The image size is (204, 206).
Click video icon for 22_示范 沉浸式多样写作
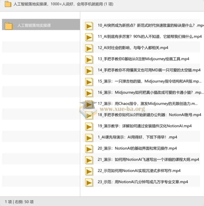click(x=89, y=171)
